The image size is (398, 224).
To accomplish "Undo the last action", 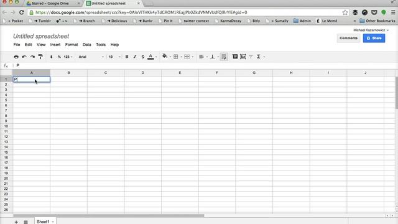I will click(x=24, y=57).
